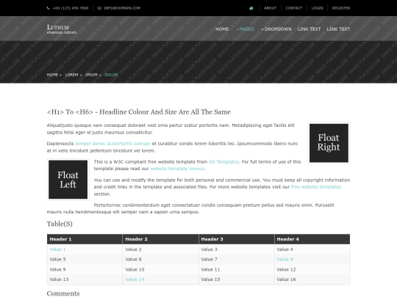Open the Register link

tap(341, 8)
